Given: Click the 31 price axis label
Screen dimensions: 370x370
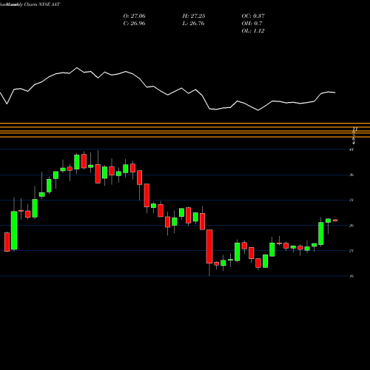Looking at the screenshot, I should click(x=351, y=200).
